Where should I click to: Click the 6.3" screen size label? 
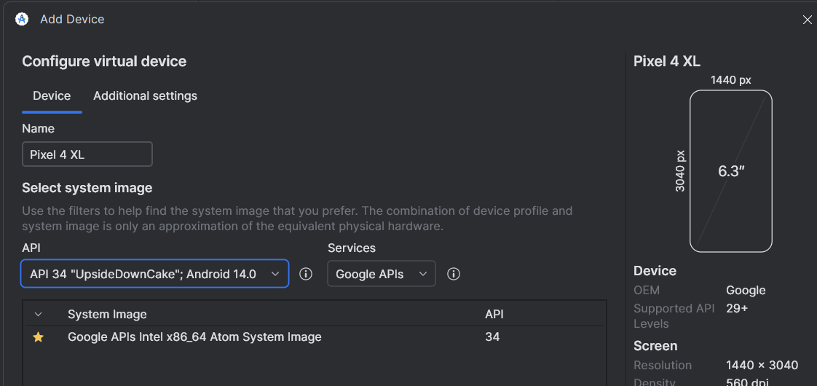(731, 171)
